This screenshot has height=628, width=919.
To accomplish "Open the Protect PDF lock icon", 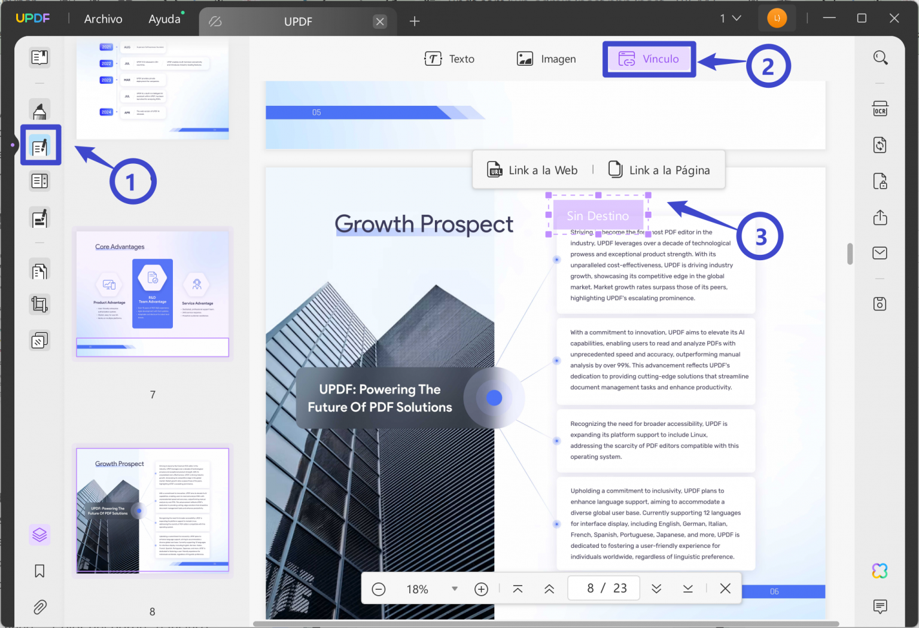I will pyautogui.click(x=880, y=181).
